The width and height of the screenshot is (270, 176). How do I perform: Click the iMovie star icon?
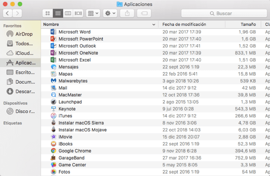[x=53, y=137]
